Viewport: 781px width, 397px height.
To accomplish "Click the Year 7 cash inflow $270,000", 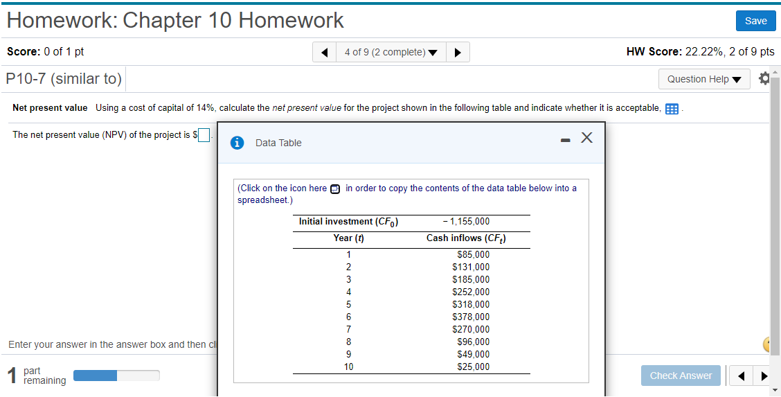I will click(471, 329).
